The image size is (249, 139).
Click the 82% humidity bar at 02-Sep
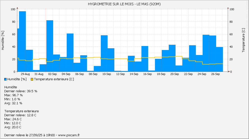click(x=50, y=46)
